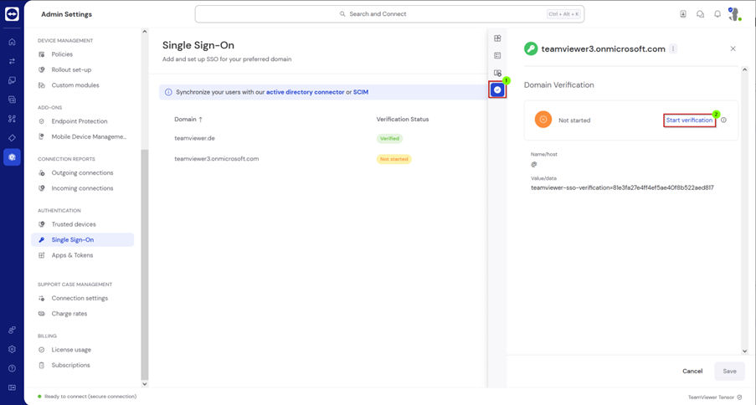
Task: Click the orange Not started status icon
Action: click(x=543, y=120)
